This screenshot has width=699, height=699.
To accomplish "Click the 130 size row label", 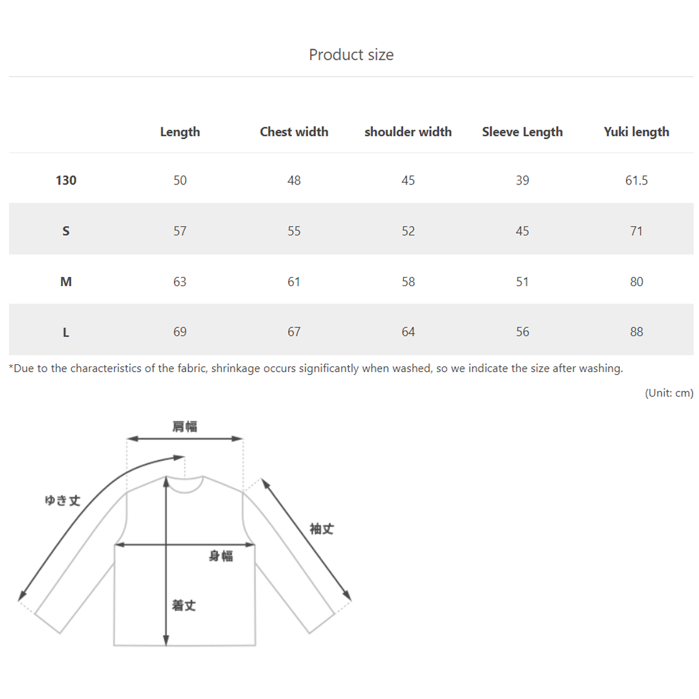I will pyautogui.click(x=66, y=181).
